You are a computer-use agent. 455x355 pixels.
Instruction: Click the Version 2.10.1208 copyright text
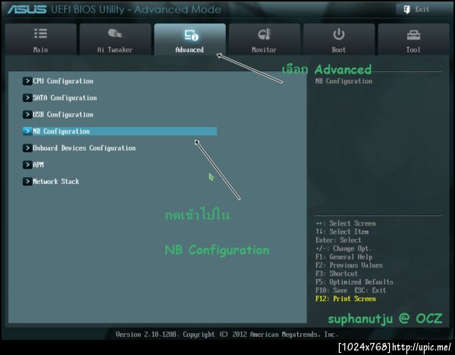[x=227, y=335]
